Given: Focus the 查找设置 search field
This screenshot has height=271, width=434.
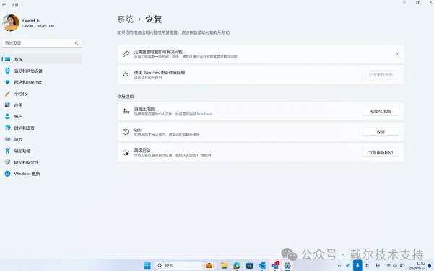Looking at the screenshot, I should (x=42, y=43).
